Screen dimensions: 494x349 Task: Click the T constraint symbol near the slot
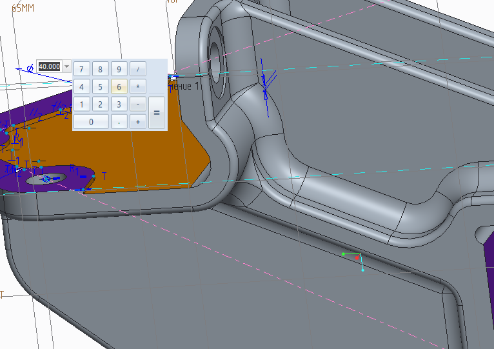(x=104, y=176)
